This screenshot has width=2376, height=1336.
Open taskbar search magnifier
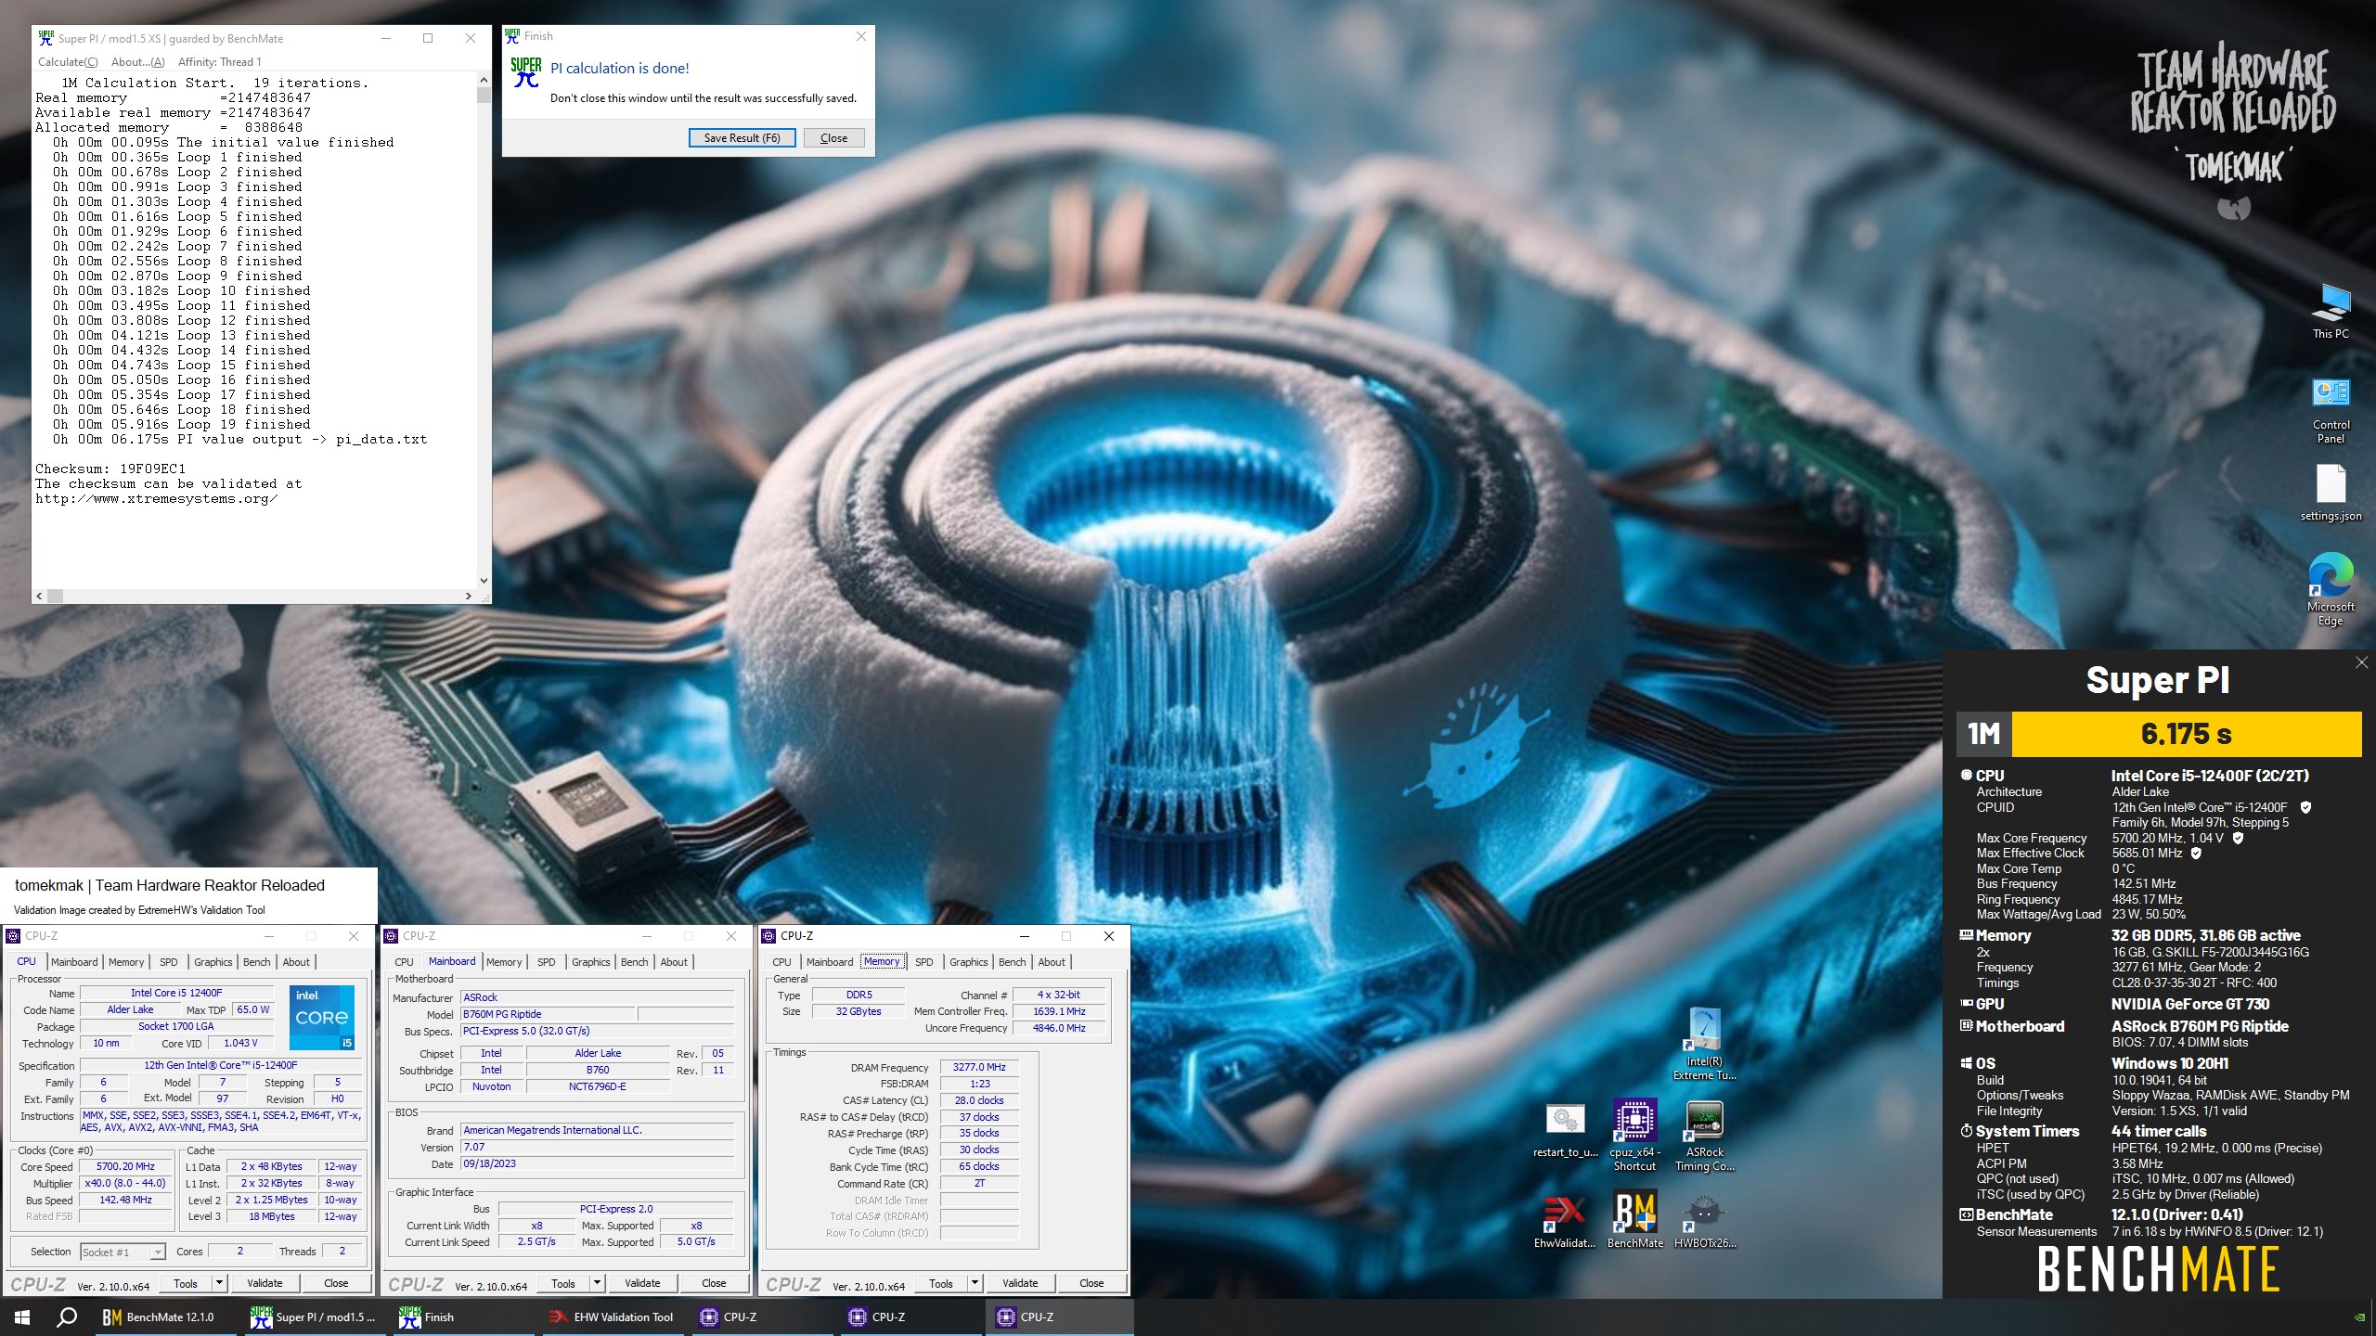[67, 1317]
